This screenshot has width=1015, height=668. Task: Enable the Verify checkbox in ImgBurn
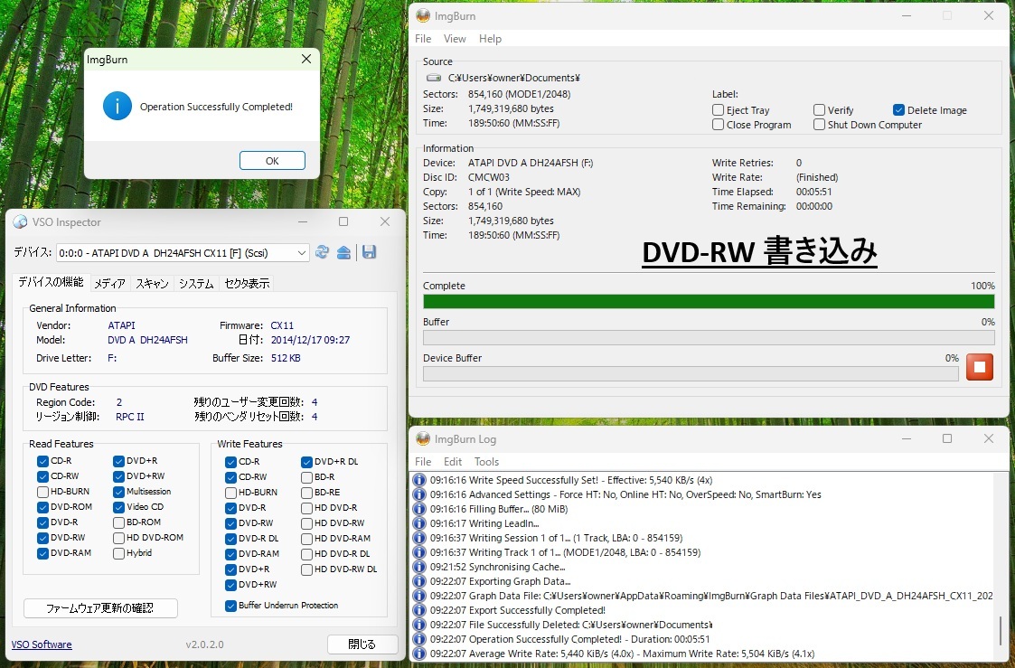(819, 110)
